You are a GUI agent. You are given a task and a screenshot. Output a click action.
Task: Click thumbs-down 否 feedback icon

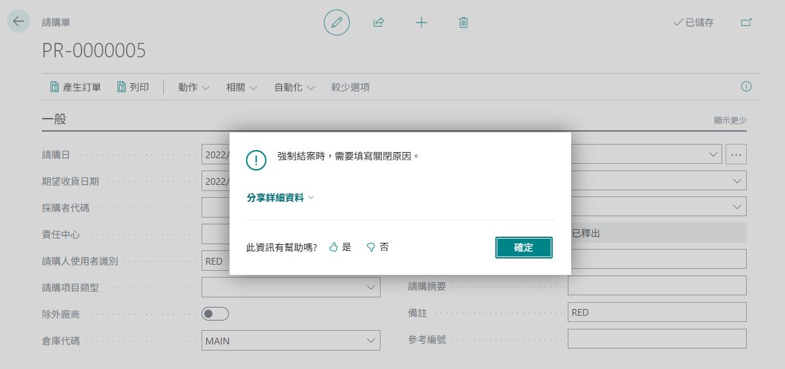371,247
